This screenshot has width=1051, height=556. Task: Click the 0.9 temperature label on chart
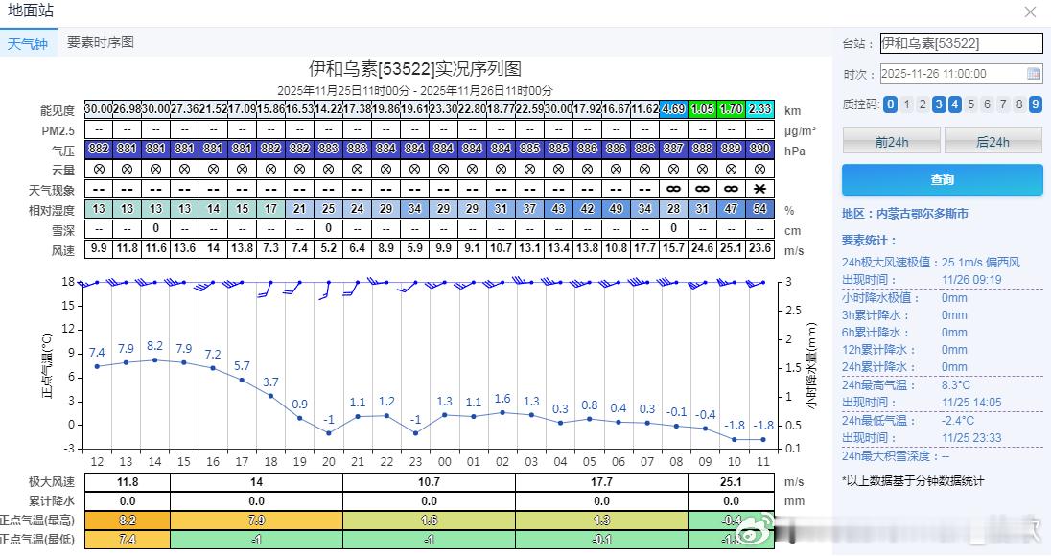(x=299, y=405)
